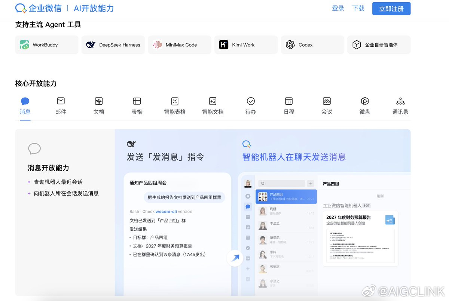This screenshot has height=301, width=449.
Task: Switch to the 文档 capability tab
Action: pyautogui.click(x=99, y=106)
